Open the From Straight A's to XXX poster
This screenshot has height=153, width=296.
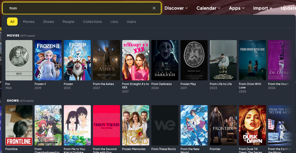136,60
